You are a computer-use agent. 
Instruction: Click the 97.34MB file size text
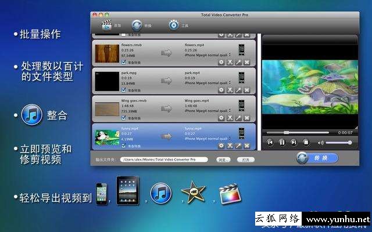click(128, 56)
